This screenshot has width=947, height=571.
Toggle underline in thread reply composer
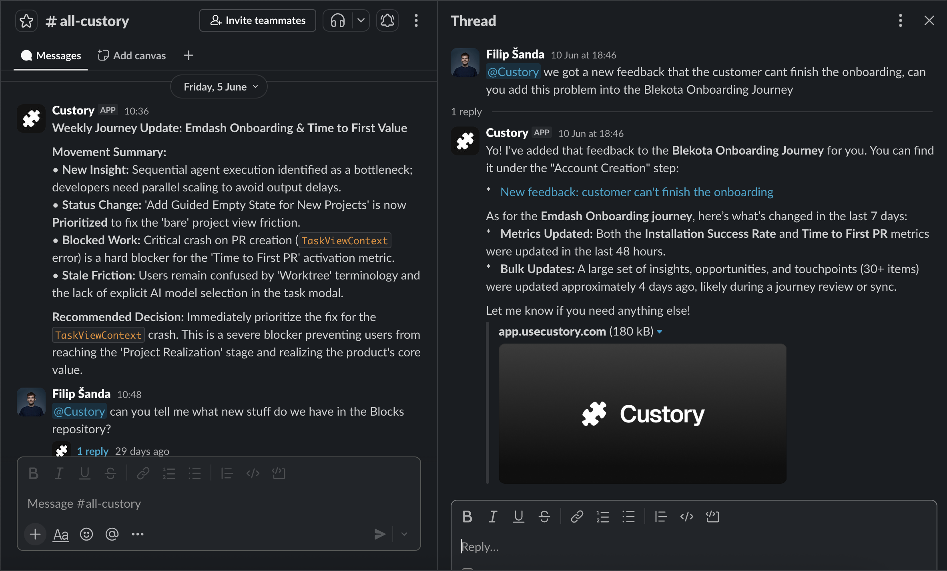(519, 517)
